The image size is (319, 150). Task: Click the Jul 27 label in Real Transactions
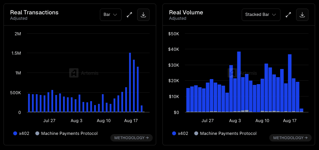tap(49, 121)
